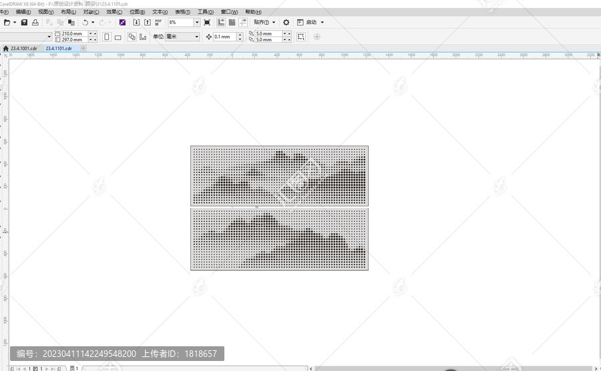Expand the Open file dropdown arrow
This screenshot has height=371, width=601.
click(15, 23)
